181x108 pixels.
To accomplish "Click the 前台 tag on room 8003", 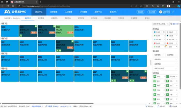I will [70, 32].
